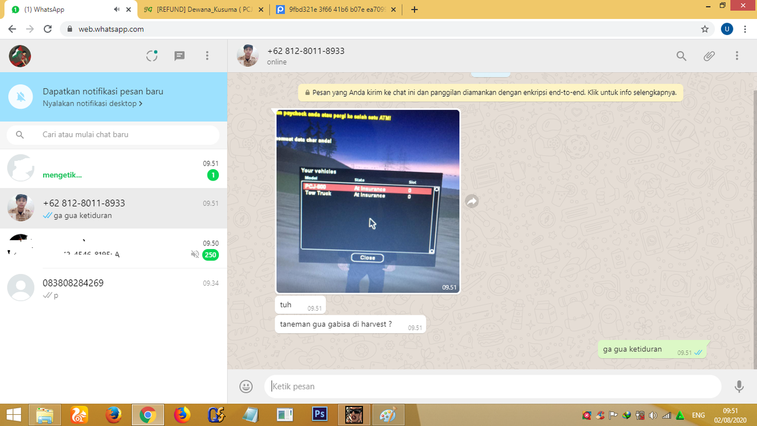The height and width of the screenshot is (426, 757).
Task: Open the WhatsApp status updates icon
Action: 152,56
